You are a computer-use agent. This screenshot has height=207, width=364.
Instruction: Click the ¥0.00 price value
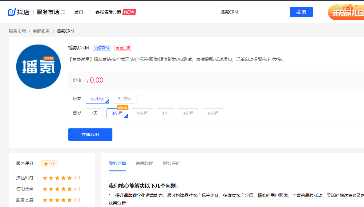click(x=95, y=80)
